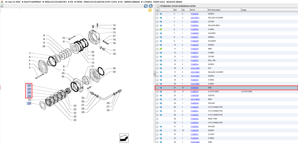Viewport: 298px width, 143px height.
Task: Click callout 37 in the diagram
Action: click(114, 36)
